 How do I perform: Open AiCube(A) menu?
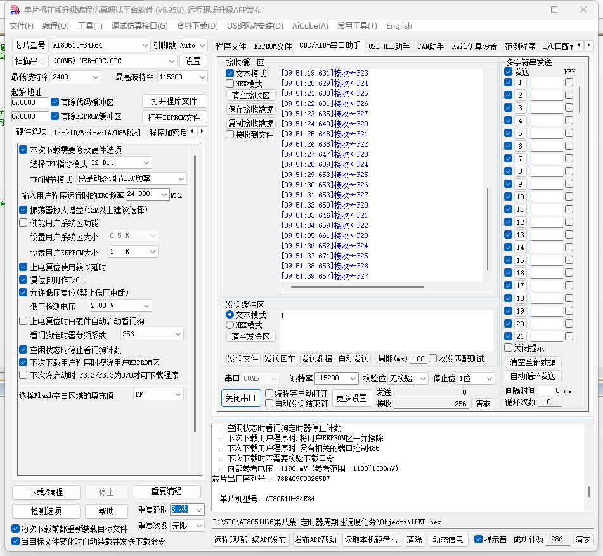click(x=310, y=26)
